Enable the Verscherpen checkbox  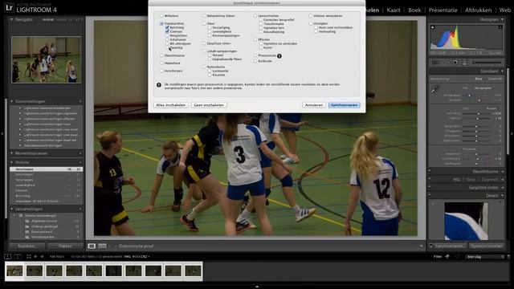pos(161,71)
